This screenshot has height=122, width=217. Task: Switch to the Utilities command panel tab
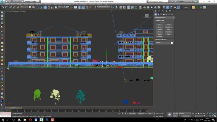click(174, 11)
